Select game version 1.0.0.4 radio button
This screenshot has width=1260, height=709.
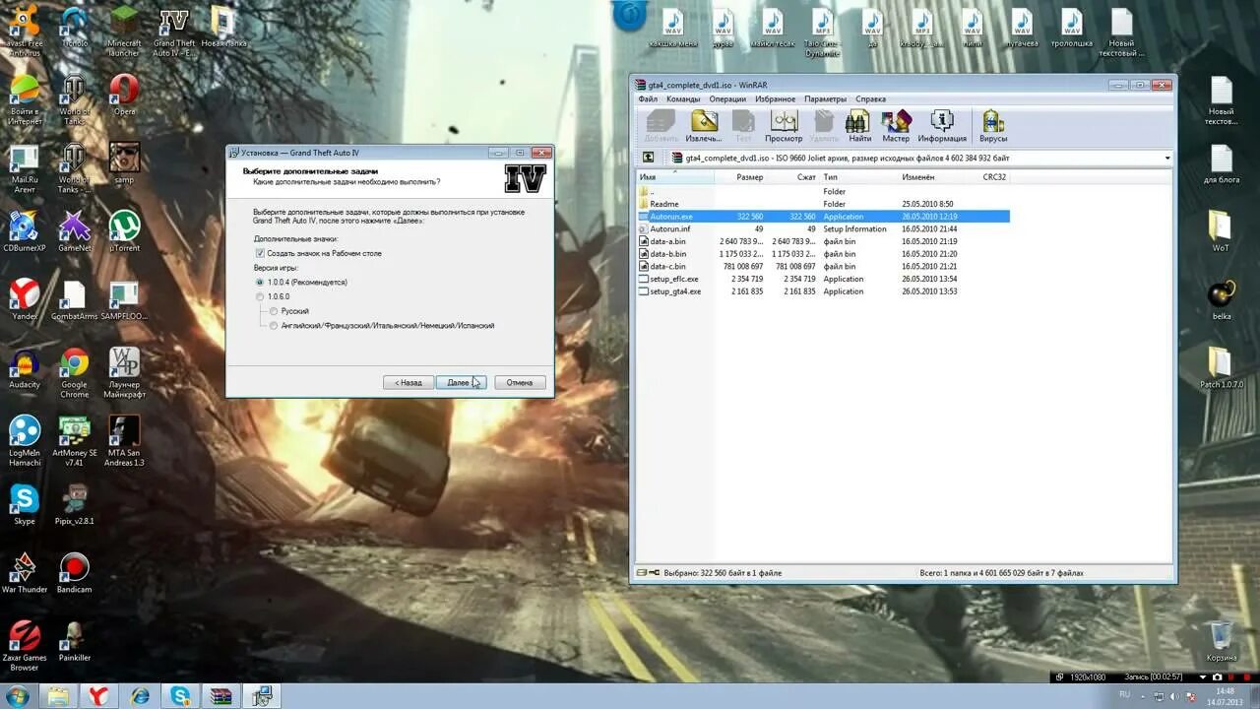click(x=260, y=282)
